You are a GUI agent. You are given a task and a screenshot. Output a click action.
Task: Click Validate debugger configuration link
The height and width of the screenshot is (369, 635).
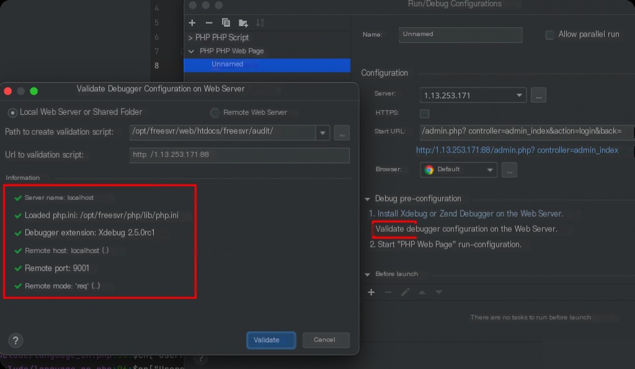(466, 229)
